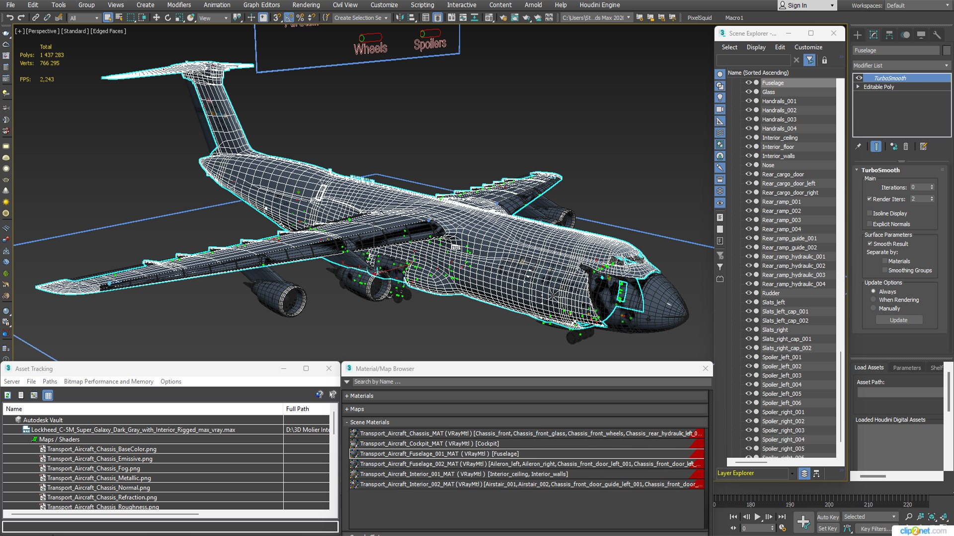Screen dimensions: 954x536
Task: Toggle the TurboSmooth modifier eye icon
Action: click(859, 78)
